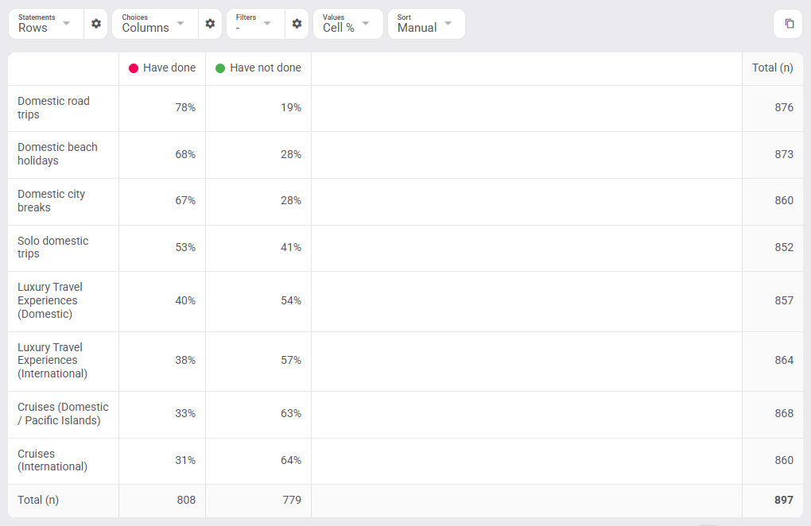Screen dimensions: 811x526
Task: Open the Filters dropdown
Action: [255, 24]
